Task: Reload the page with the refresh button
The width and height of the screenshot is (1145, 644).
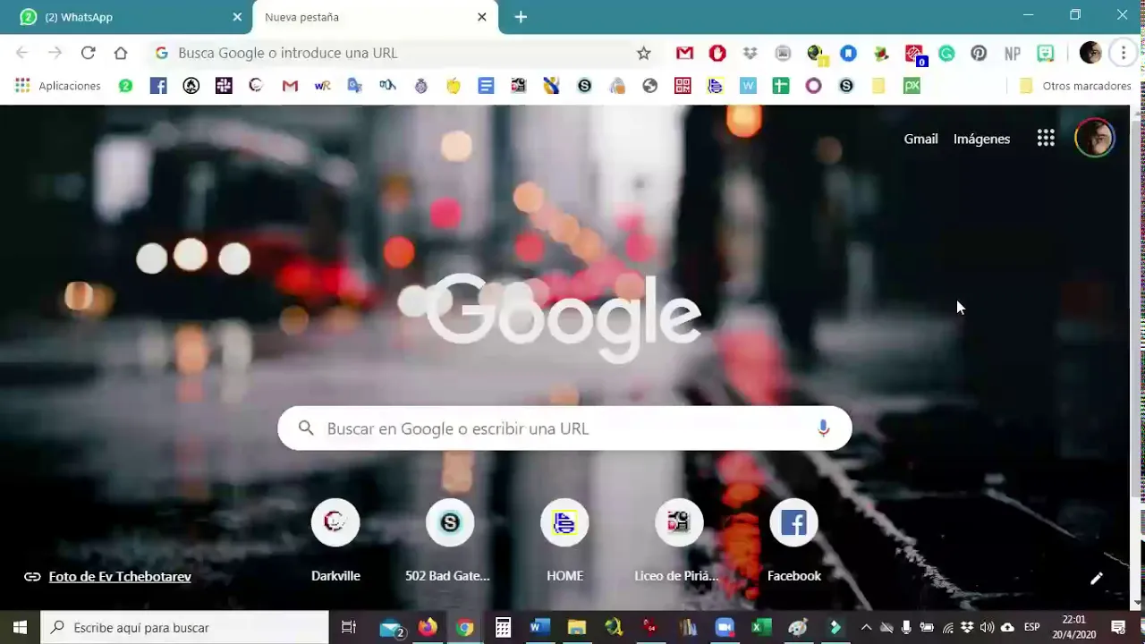Action: tap(88, 53)
